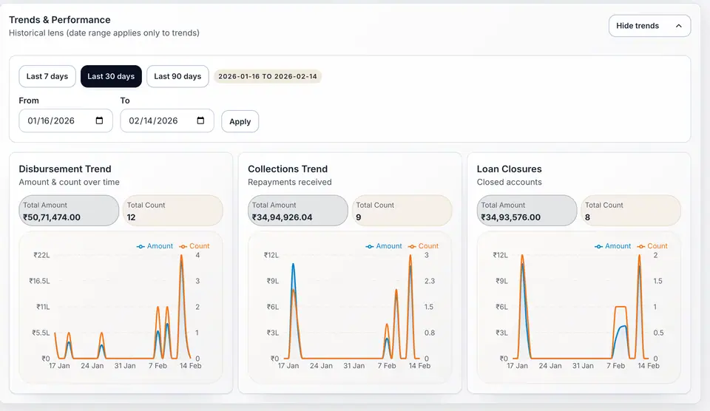Click the ₹5.5L axis label in Disbursement chart
The height and width of the screenshot is (411, 710).
click(x=41, y=333)
